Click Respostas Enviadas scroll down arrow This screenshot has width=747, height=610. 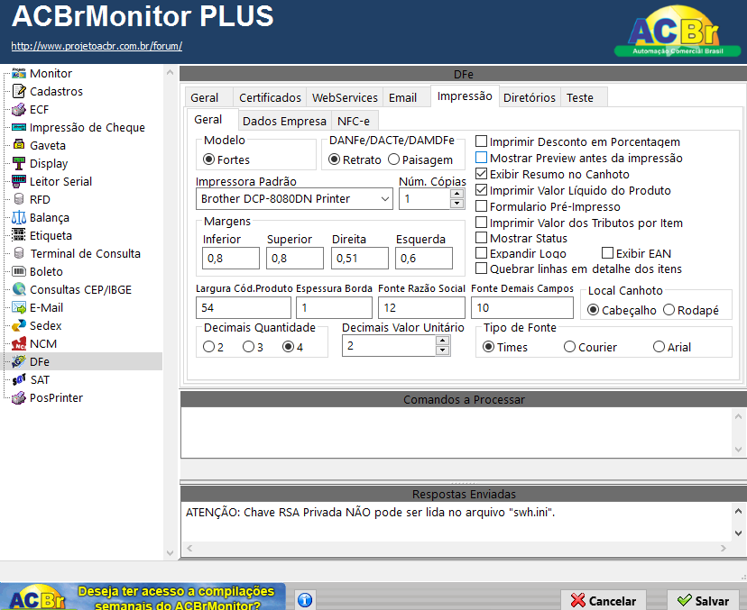point(738,533)
